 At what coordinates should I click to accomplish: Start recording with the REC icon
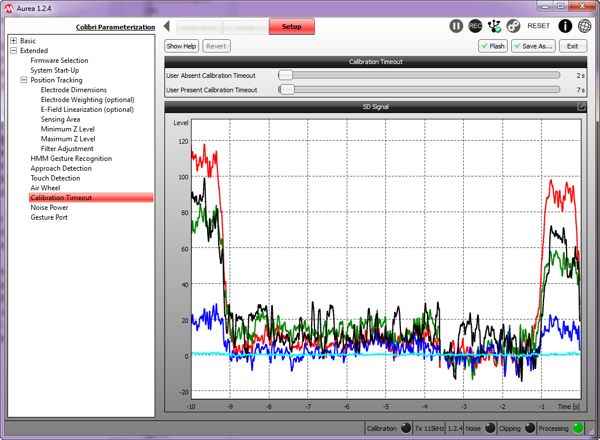point(475,26)
